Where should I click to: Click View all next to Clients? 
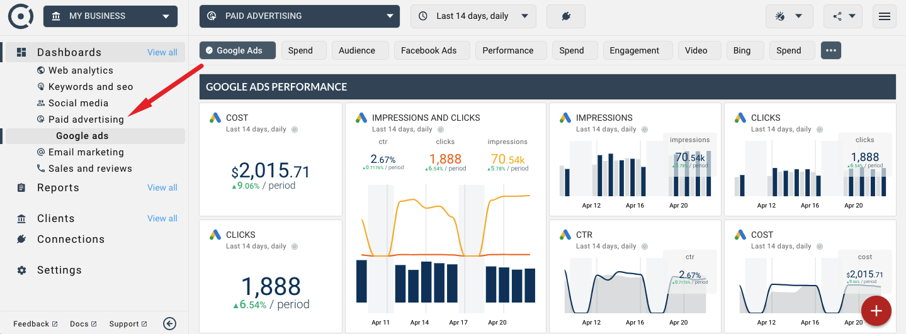162,218
